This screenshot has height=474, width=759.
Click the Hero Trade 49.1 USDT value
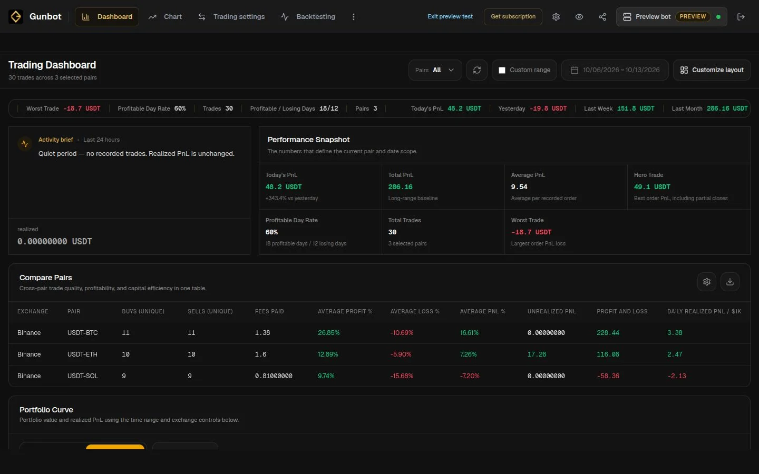(652, 187)
